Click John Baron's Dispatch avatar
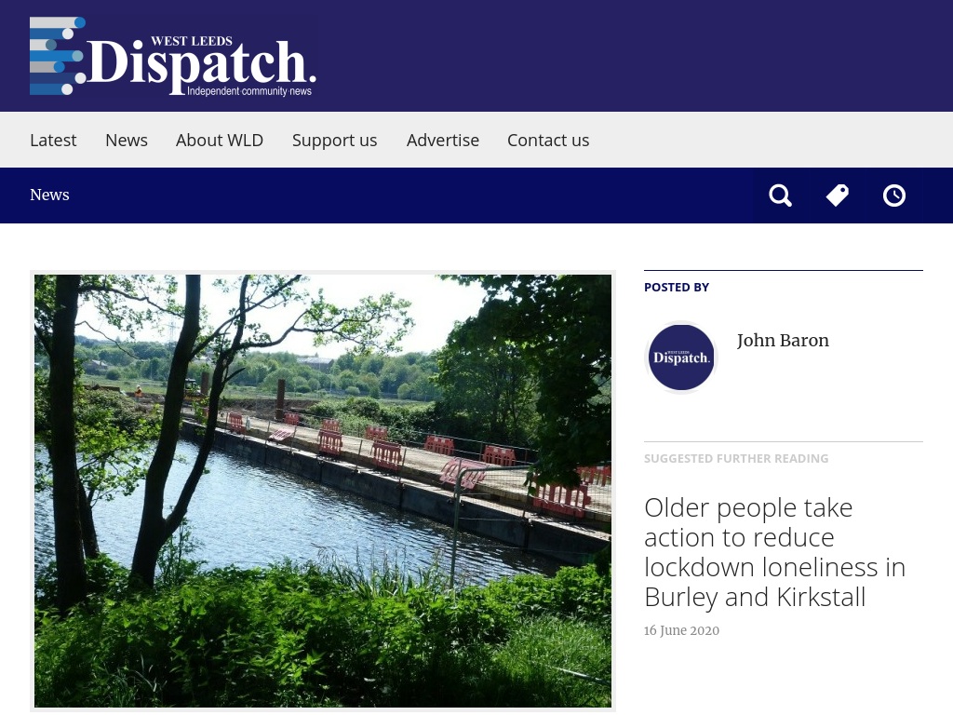The width and height of the screenshot is (953, 715). point(680,357)
